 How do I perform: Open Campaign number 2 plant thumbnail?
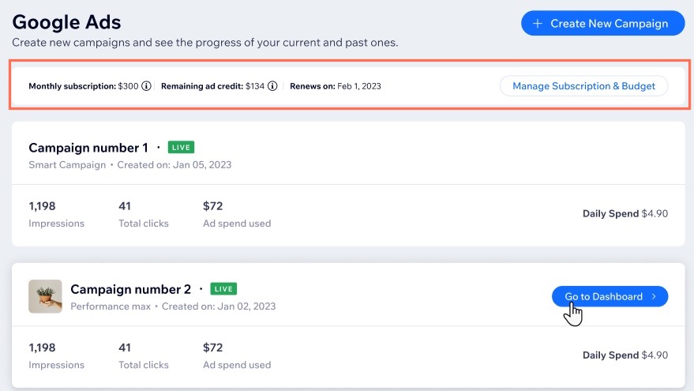(x=45, y=296)
